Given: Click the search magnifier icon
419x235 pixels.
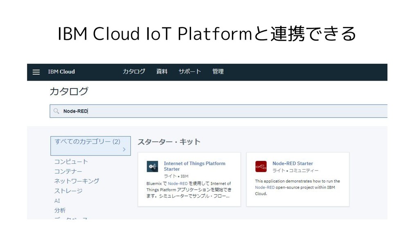Looking at the screenshot, I should (x=56, y=111).
